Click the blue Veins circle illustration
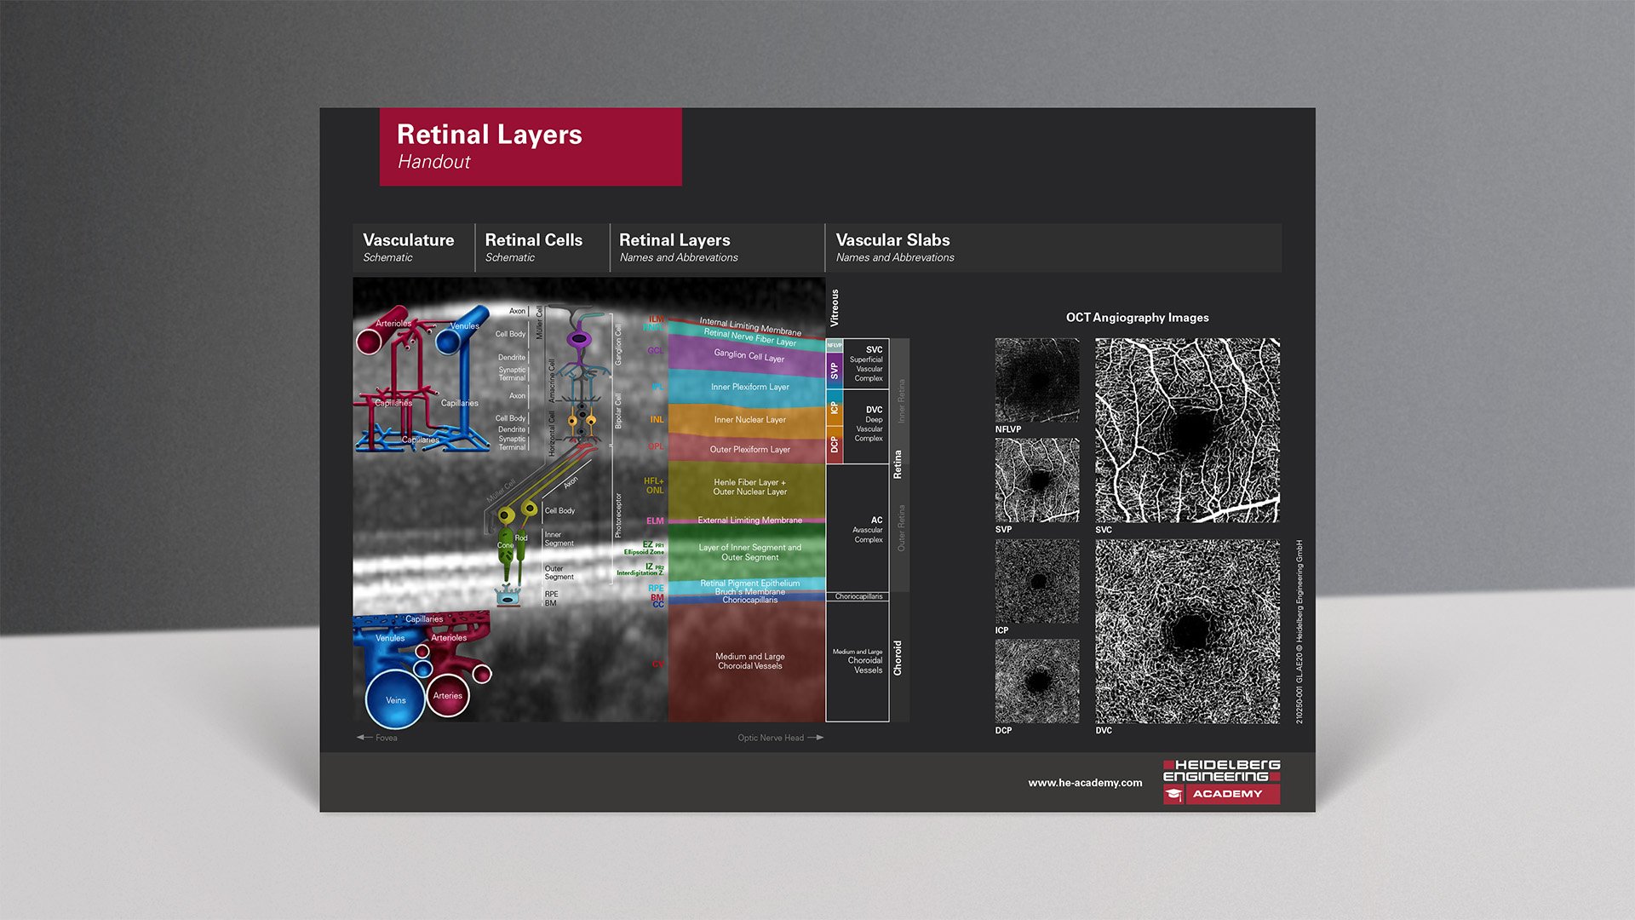This screenshot has height=920, width=1635. click(x=395, y=699)
